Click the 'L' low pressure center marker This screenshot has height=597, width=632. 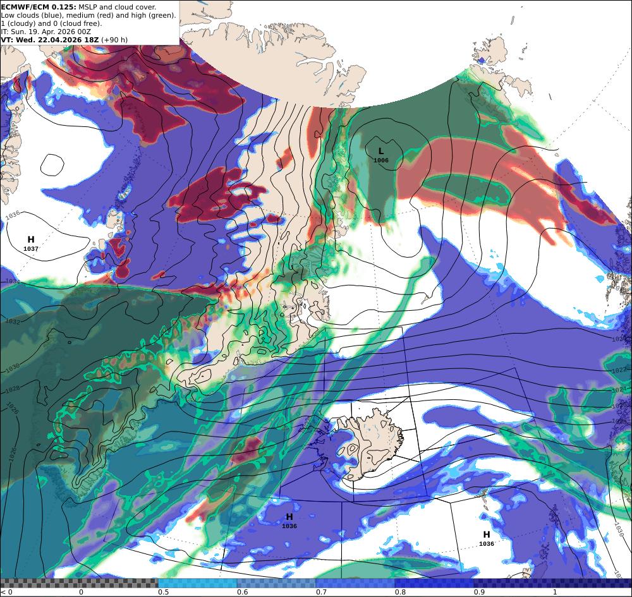(381, 152)
